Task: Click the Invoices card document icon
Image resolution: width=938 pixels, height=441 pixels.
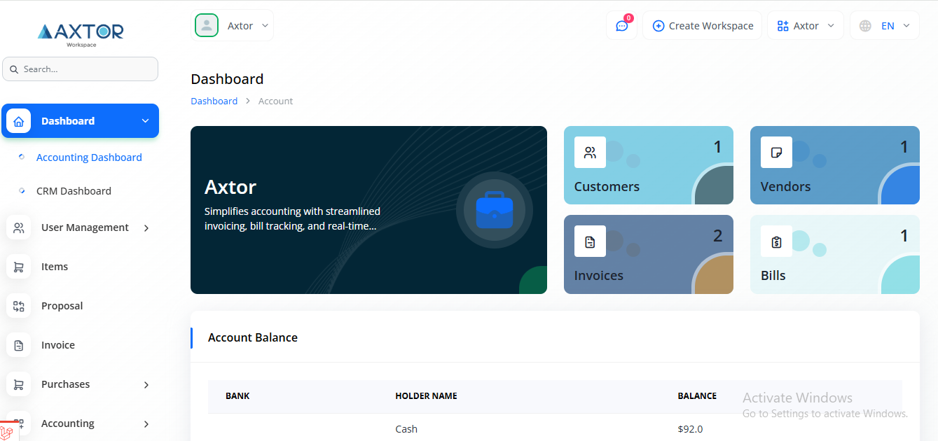Action: [x=590, y=241]
